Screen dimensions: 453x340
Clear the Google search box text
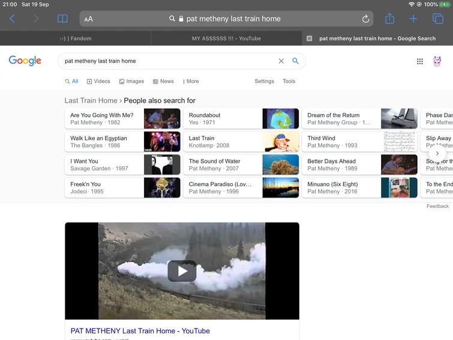tap(281, 61)
